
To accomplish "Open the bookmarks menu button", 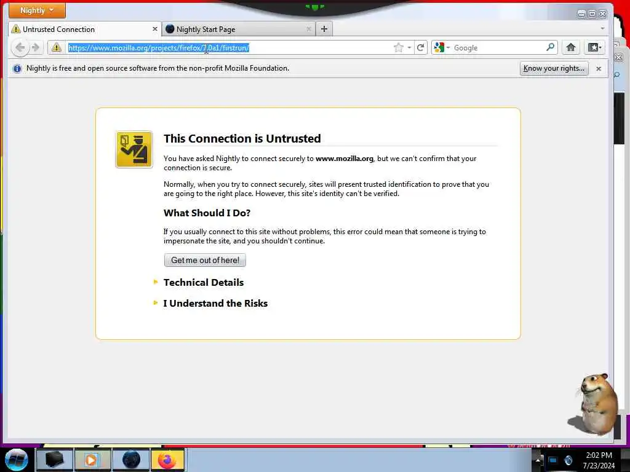I will [594, 47].
